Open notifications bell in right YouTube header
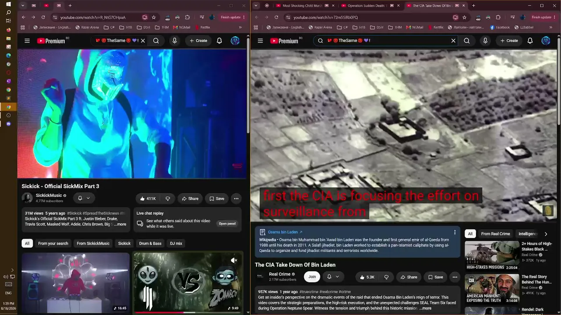561x315 pixels. 530,41
